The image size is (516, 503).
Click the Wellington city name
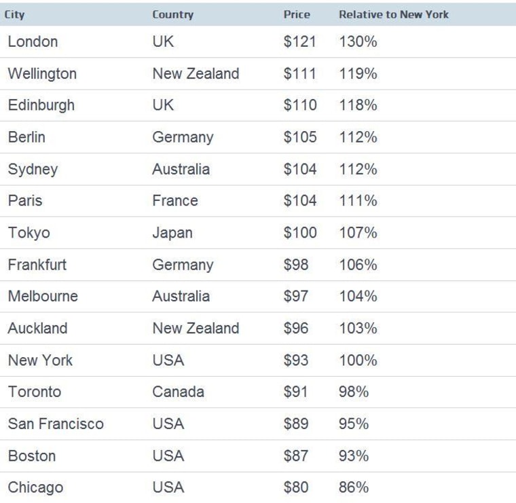tap(42, 73)
